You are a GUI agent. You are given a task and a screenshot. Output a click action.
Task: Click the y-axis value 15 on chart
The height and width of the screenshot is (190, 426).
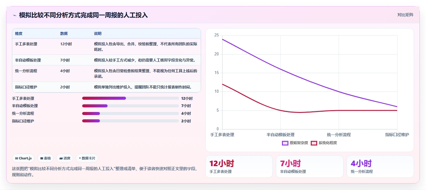[x=216, y=73]
